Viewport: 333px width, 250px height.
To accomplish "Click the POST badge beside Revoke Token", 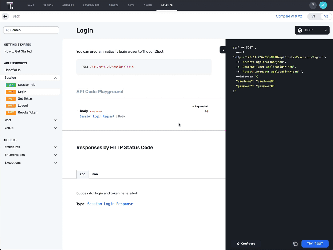I will click(11, 112).
